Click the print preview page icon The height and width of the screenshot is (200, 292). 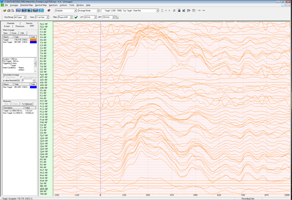tap(13, 11)
